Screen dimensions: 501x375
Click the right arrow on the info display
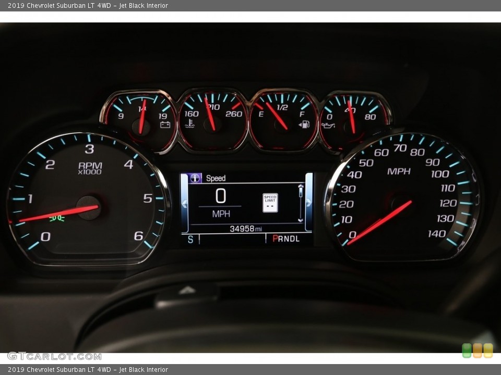309,203
